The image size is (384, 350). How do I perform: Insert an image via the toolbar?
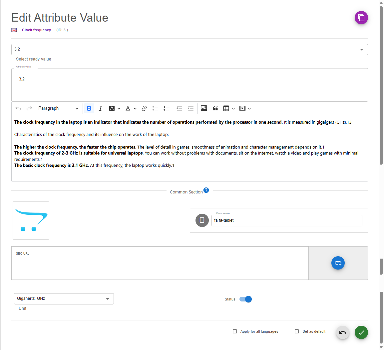[x=204, y=108]
